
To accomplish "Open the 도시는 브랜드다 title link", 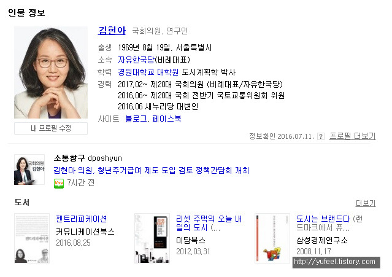I will pos(323,219).
